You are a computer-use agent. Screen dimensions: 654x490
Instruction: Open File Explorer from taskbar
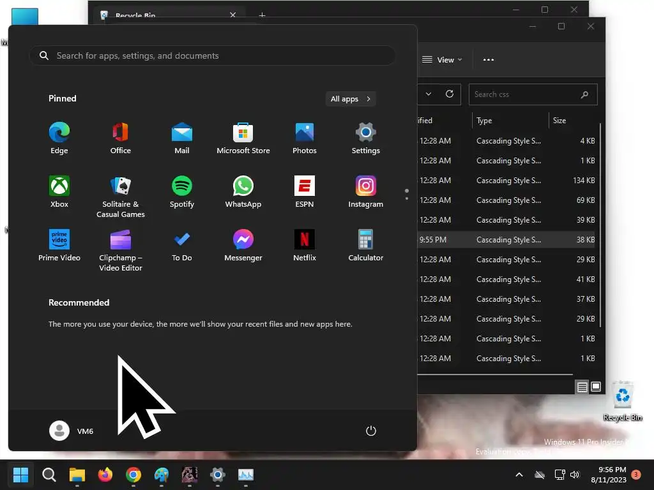click(x=77, y=475)
